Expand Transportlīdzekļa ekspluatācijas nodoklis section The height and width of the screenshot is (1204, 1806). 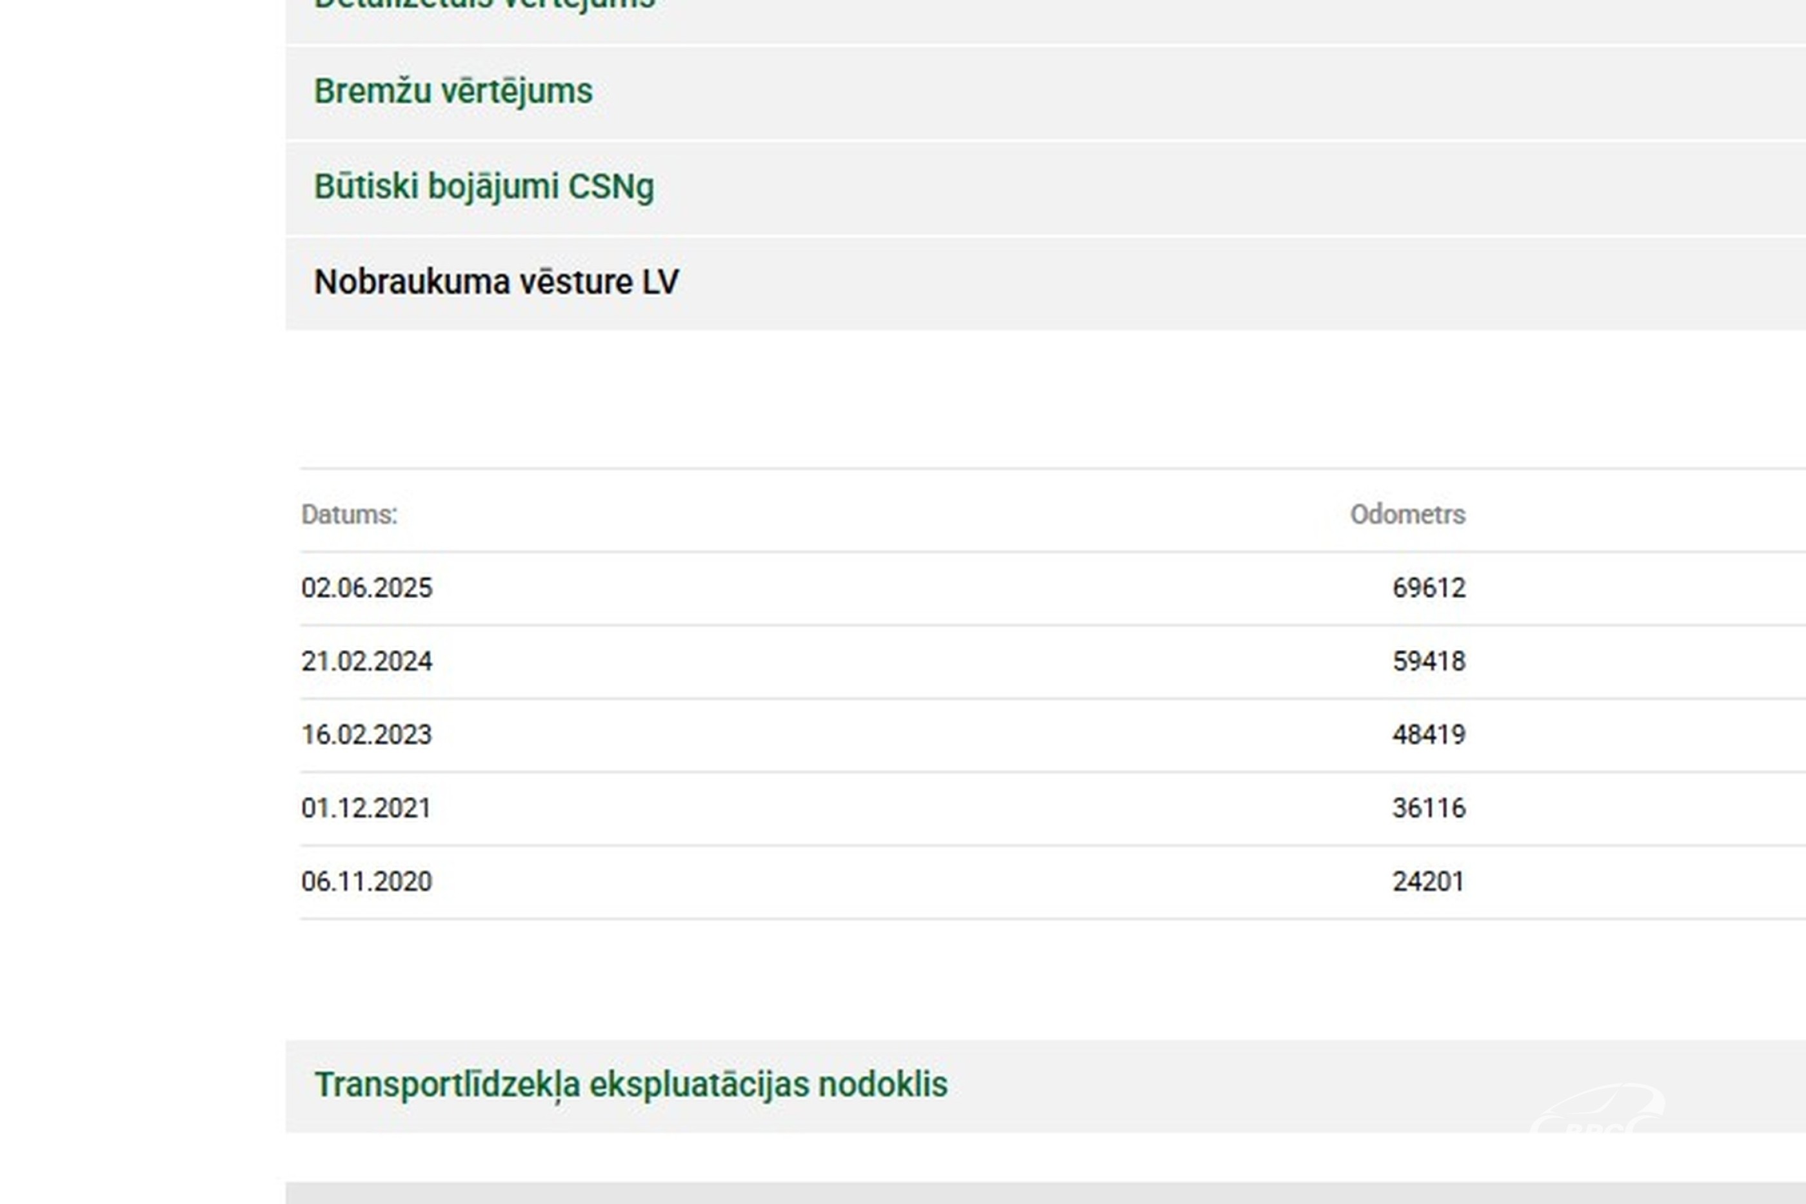point(630,1084)
